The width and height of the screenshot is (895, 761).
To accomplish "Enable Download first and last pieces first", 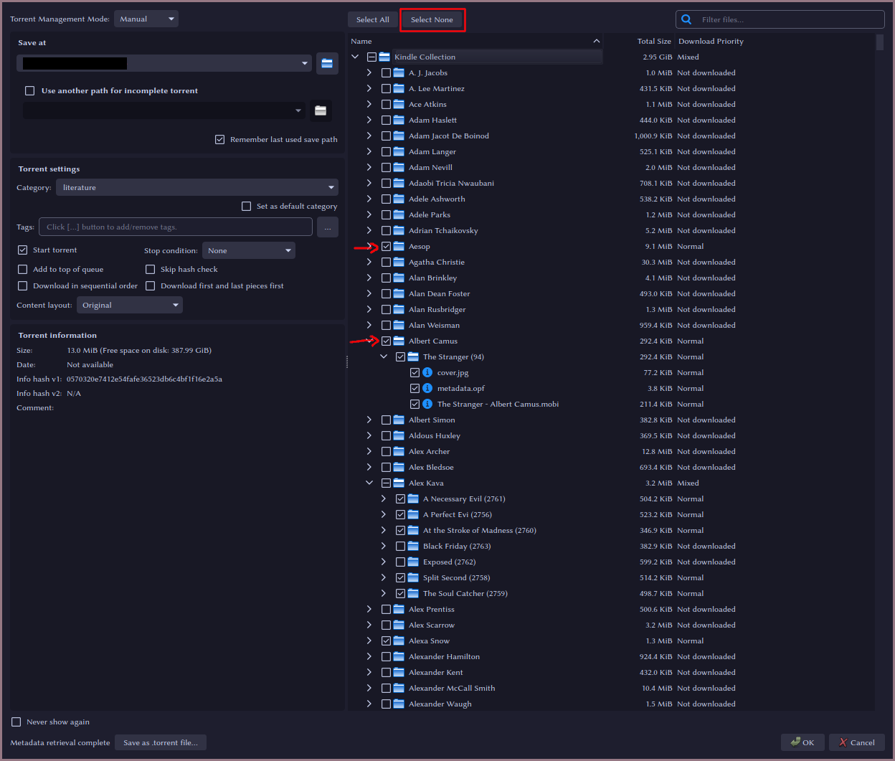I will tap(150, 285).
